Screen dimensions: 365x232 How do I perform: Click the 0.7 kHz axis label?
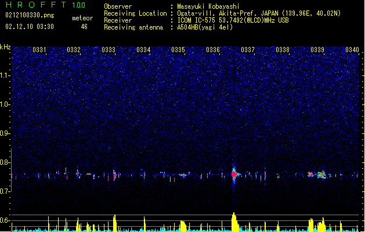[x=5, y=191]
